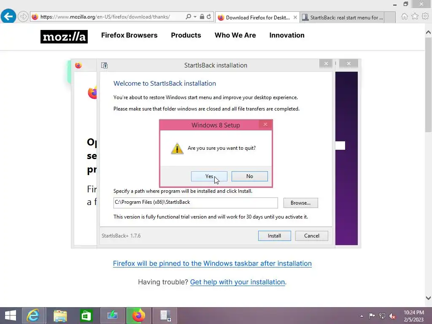Screen dimensions: 432x324
Task: Close the Windows 8 Setup dialog
Action: pos(265,124)
